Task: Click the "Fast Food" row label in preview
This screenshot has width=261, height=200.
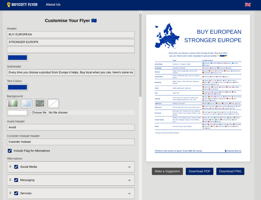Action: point(158,113)
